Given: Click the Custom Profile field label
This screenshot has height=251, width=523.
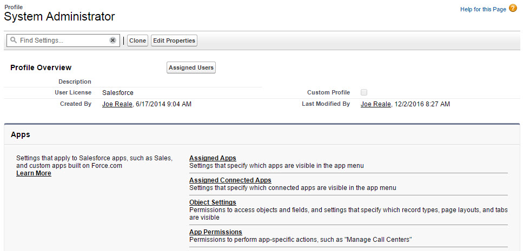Looking at the screenshot, I should [328, 92].
